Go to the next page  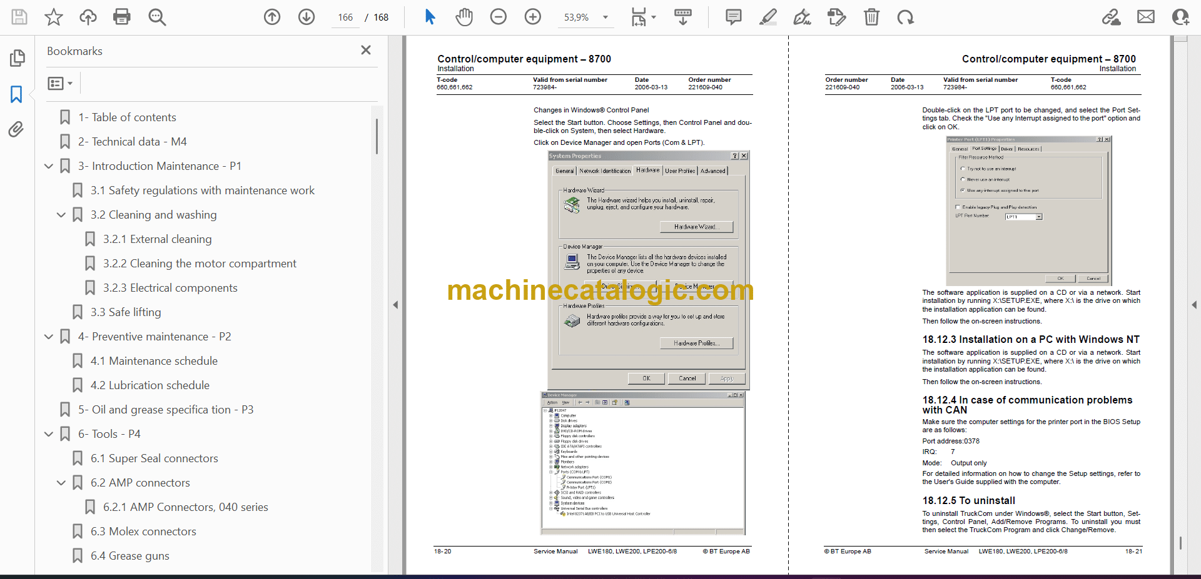pyautogui.click(x=307, y=17)
